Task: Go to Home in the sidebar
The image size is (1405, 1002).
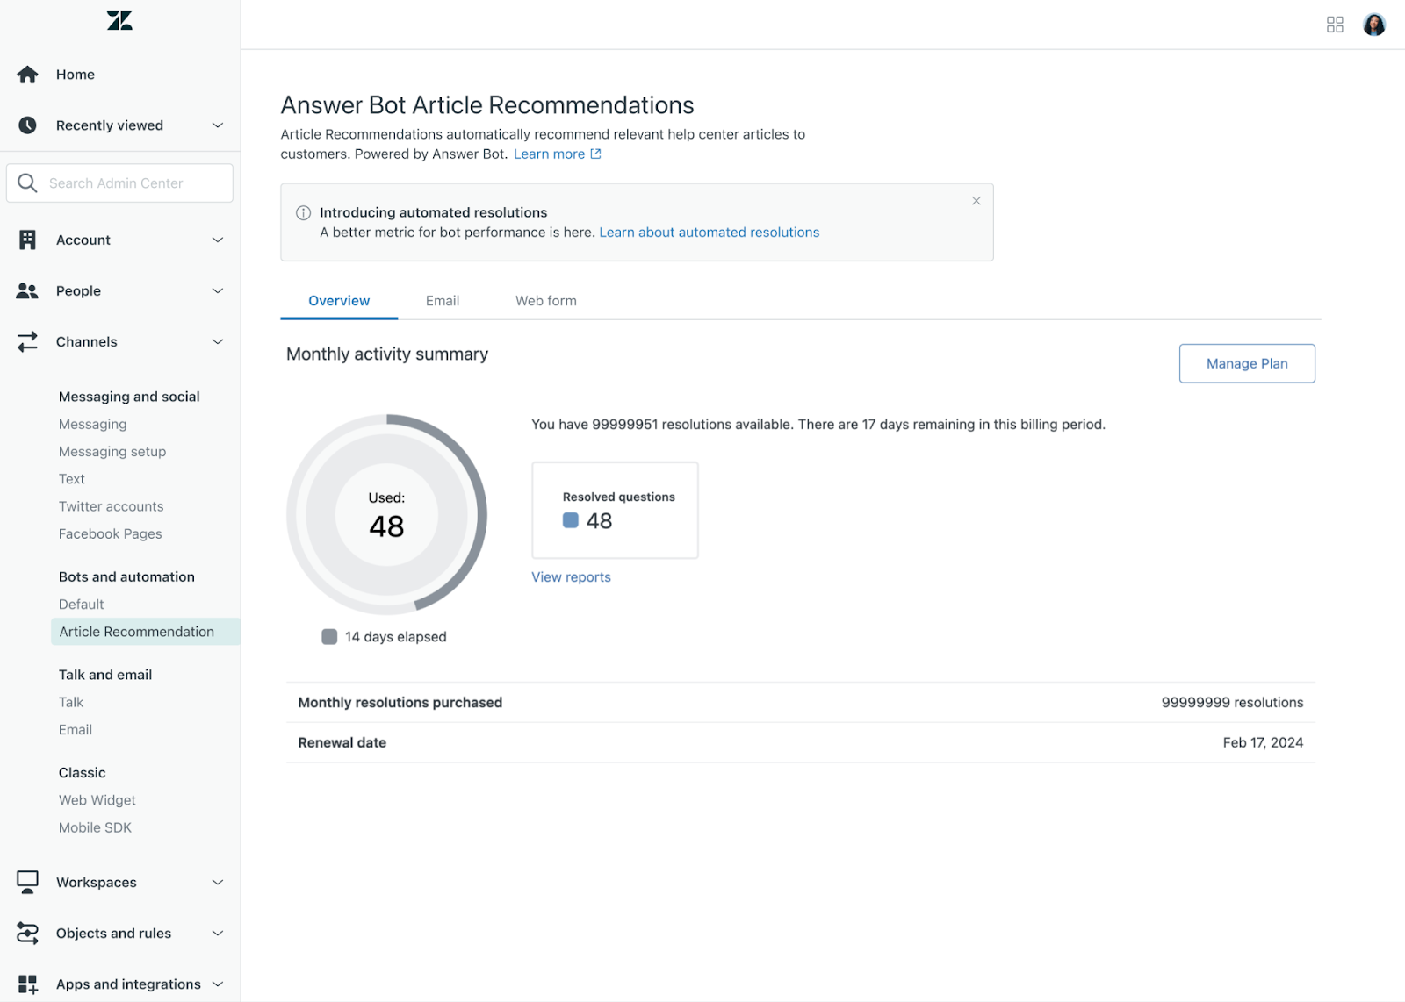Action: click(x=76, y=75)
